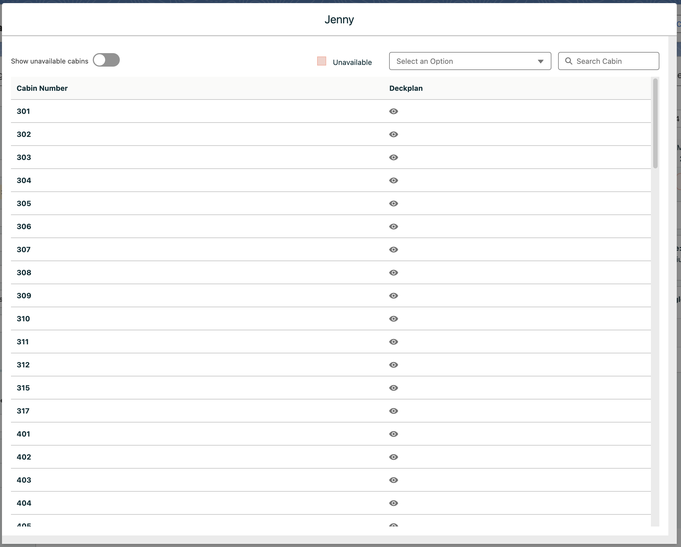
Task: Click the search magnifier icon
Action: [x=569, y=61]
